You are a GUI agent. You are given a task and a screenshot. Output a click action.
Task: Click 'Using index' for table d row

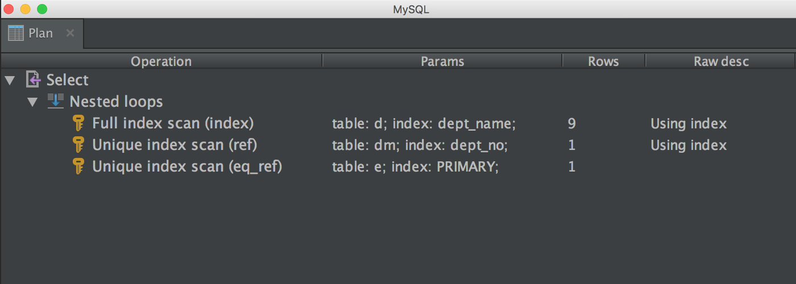click(689, 124)
